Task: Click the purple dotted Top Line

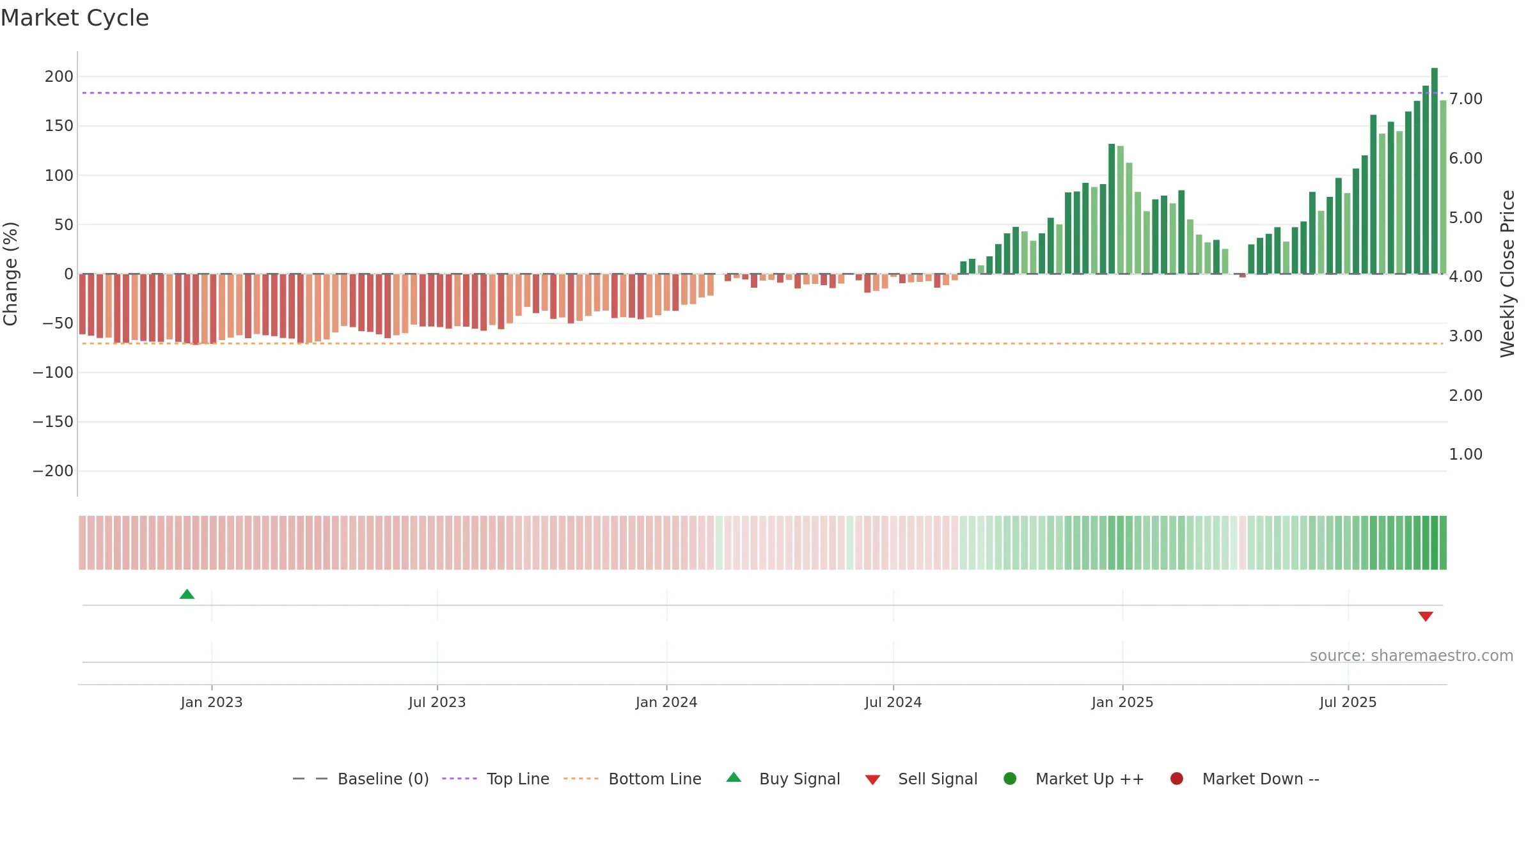Action: coord(762,93)
